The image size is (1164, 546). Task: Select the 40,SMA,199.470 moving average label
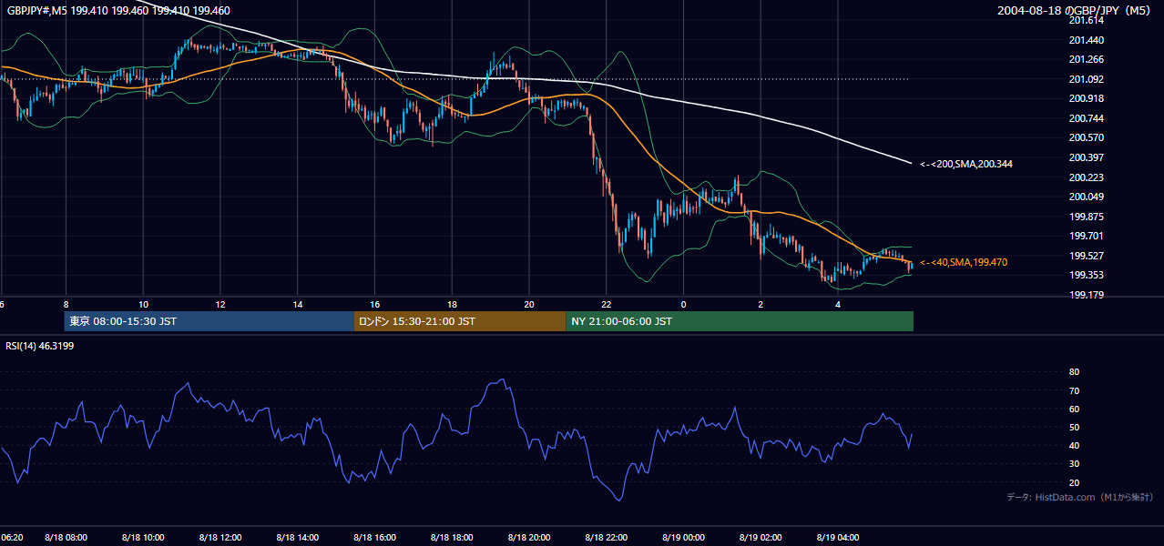[963, 262]
